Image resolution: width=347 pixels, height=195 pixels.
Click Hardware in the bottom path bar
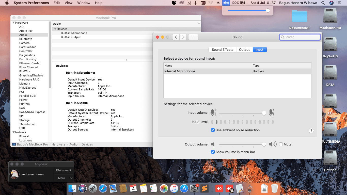(x=58, y=144)
